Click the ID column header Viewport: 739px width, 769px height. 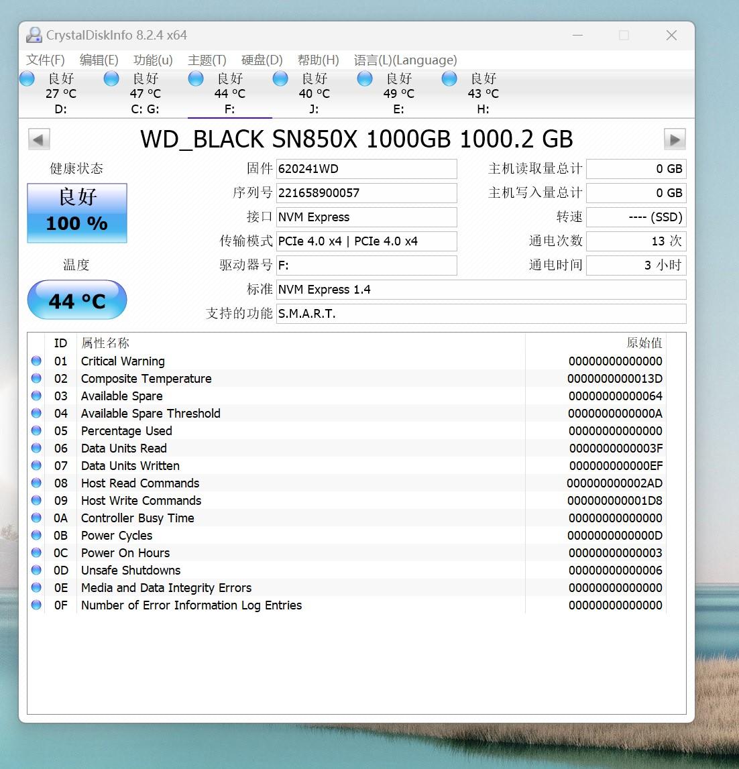click(x=60, y=343)
